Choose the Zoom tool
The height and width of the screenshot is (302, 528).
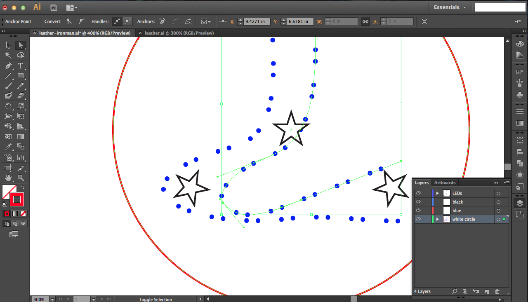click(20, 178)
